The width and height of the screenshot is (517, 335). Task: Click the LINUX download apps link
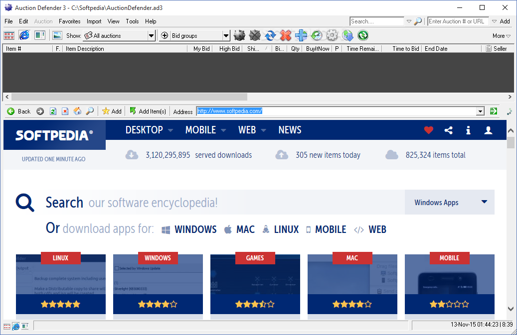280,229
